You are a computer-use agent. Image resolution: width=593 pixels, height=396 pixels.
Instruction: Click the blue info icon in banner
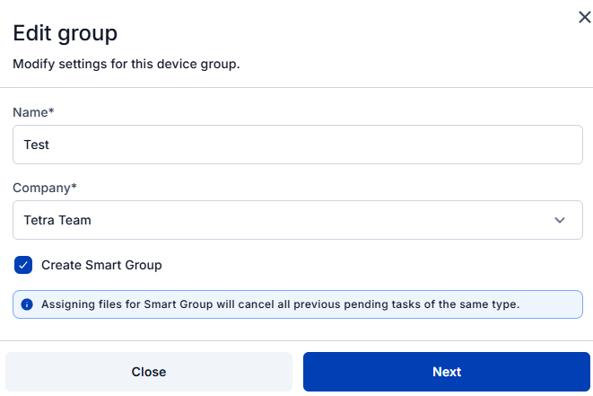(x=27, y=304)
